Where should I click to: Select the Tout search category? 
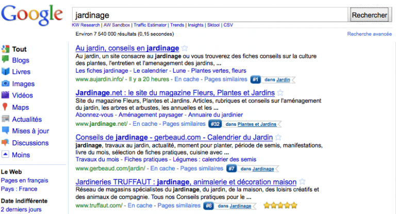pyautogui.click(x=20, y=49)
